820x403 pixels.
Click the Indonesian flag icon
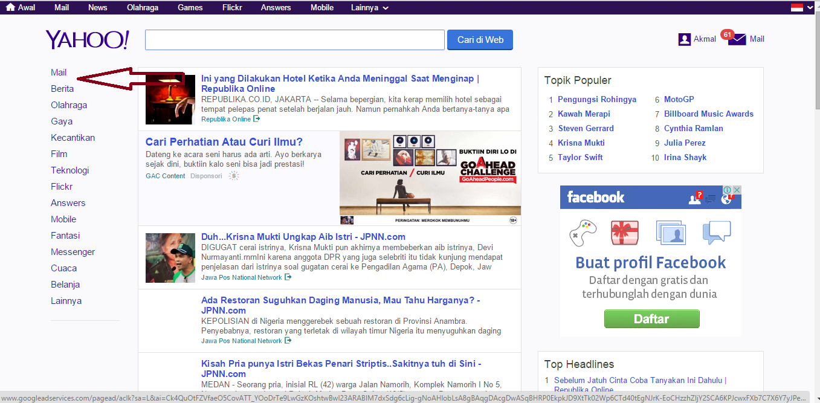click(x=797, y=8)
